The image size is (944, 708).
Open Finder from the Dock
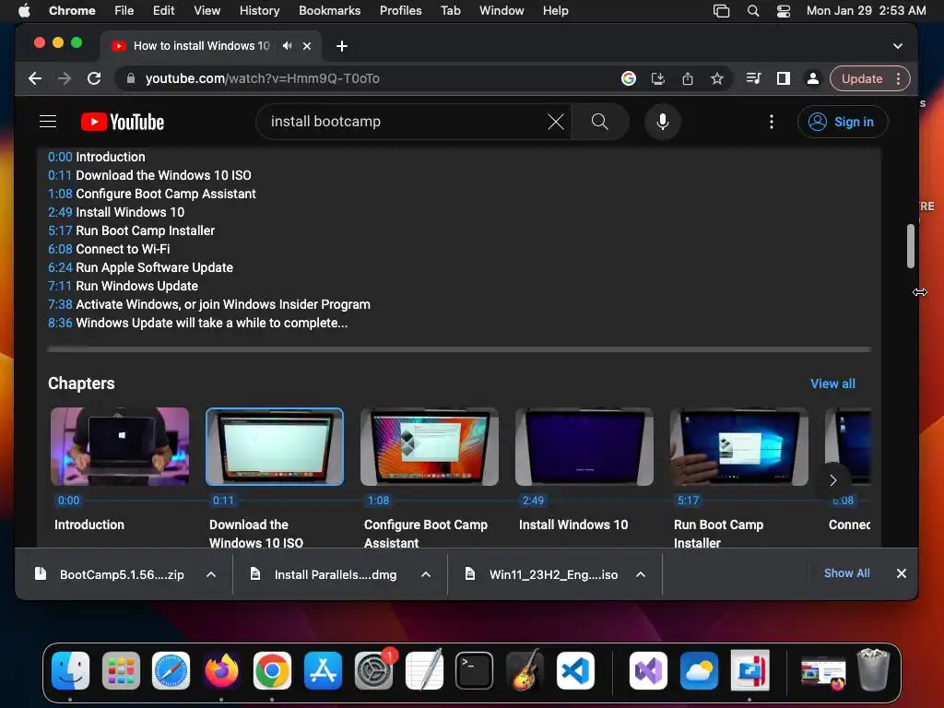click(x=70, y=671)
